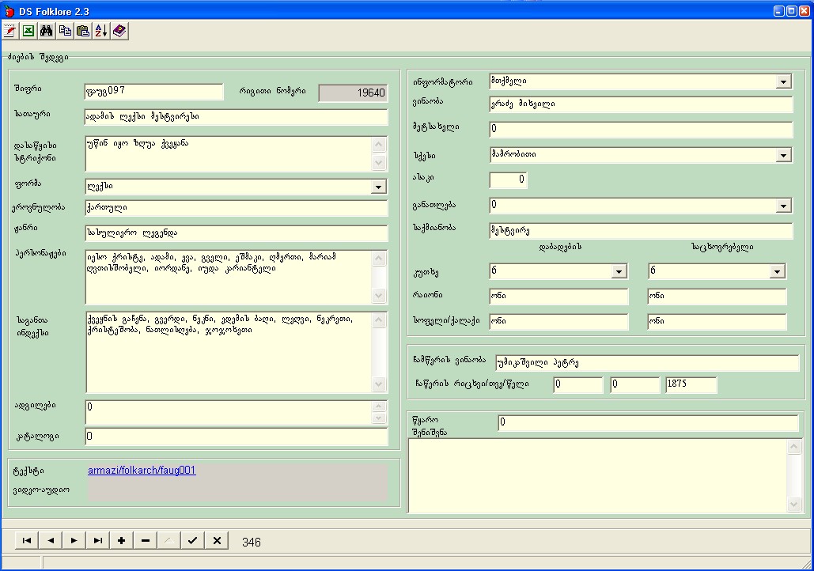Click in the საგანთა ინდექსი subject index area

tap(229, 353)
